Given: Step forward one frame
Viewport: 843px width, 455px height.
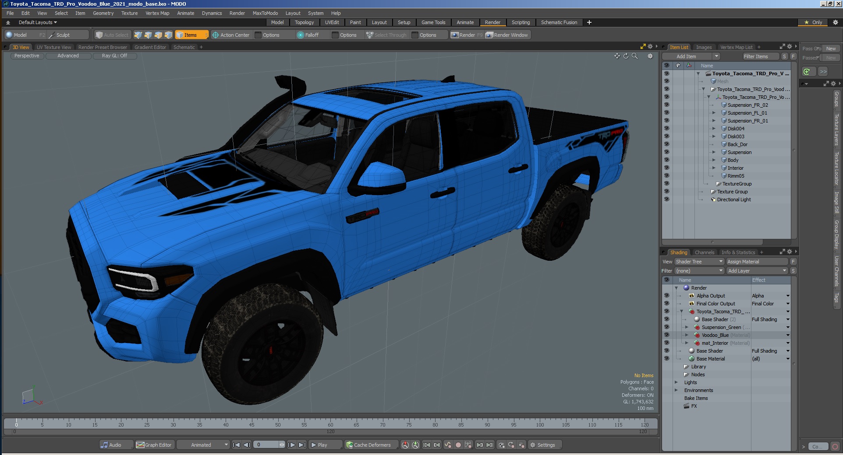Looking at the screenshot, I should [291, 445].
